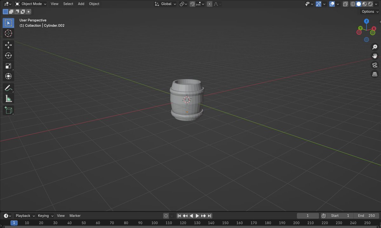Activate the Transform tool
Viewport: 381px width, 228px height.
click(x=9, y=76)
